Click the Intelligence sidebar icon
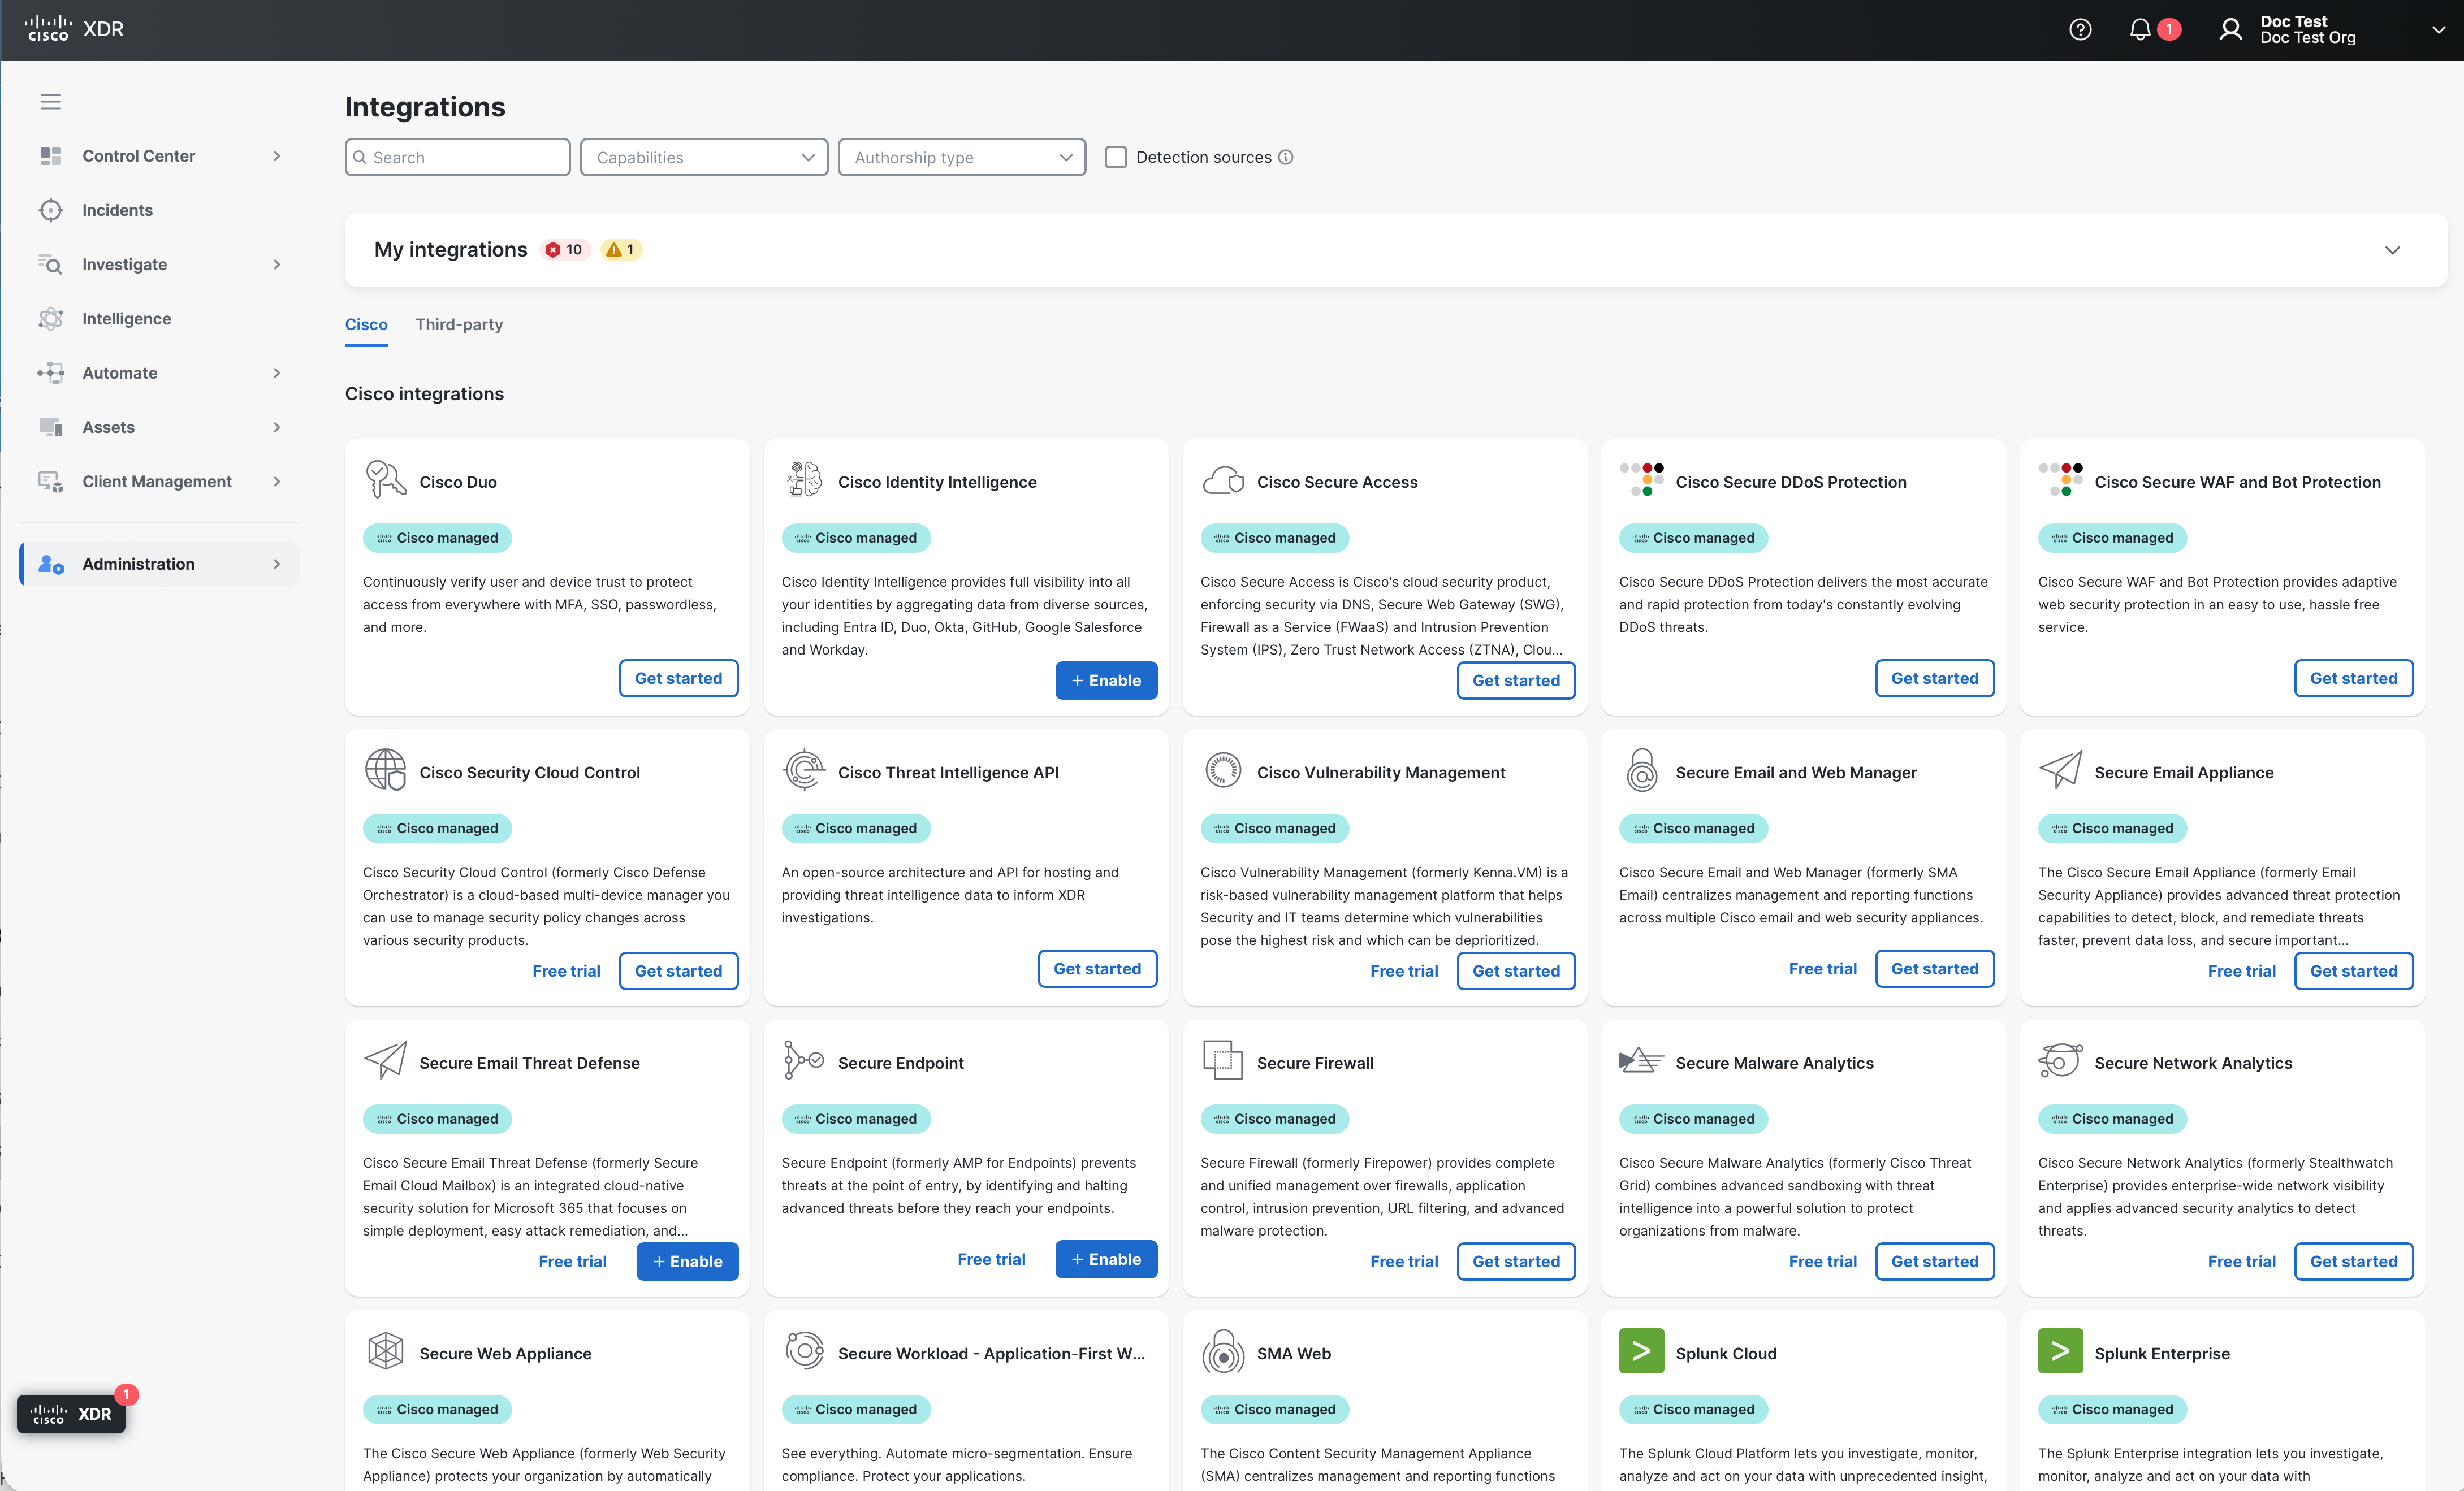Image resolution: width=2464 pixels, height=1491 pixels. (x=51, y=319)
